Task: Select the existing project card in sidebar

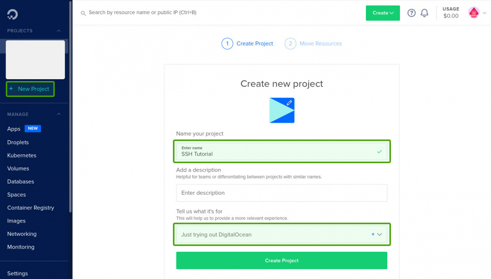Action: coord(35,60)
